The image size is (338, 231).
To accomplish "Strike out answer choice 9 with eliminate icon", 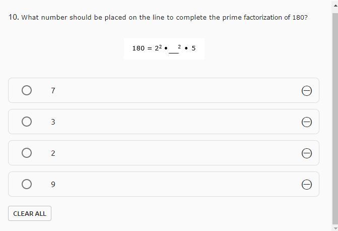I will [x=306, y=185].
